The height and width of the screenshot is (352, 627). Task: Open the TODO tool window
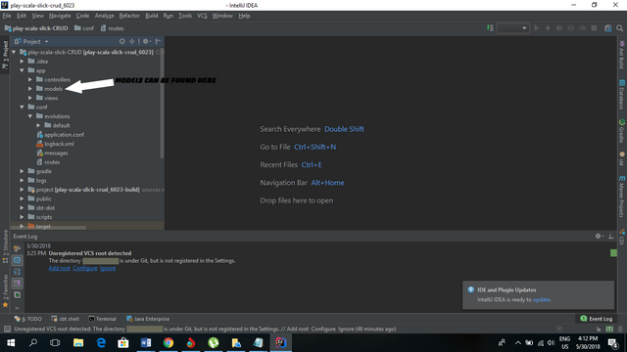click(x=28, y=319)
